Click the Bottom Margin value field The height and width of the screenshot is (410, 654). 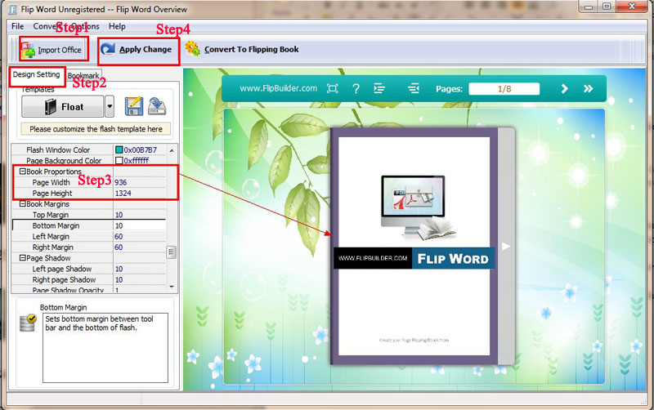pos(140,226)
